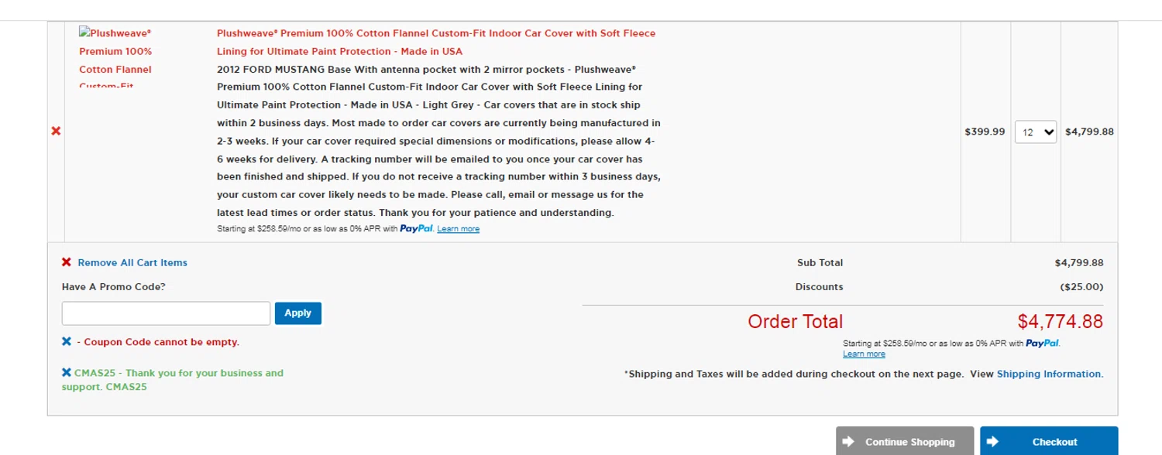Dismiss the 'Coupon Code cannot be empty' error
1162x455 pixels.
(x=67, y=342)
